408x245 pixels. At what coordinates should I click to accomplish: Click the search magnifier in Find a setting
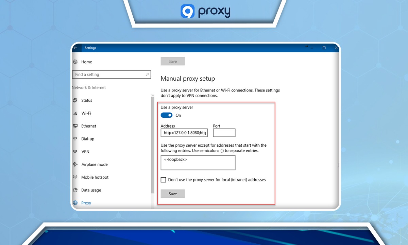[147, 74]
